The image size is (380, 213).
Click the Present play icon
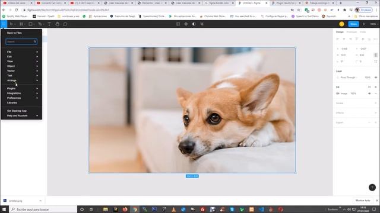pyautogui.click(x=364, y=24)
